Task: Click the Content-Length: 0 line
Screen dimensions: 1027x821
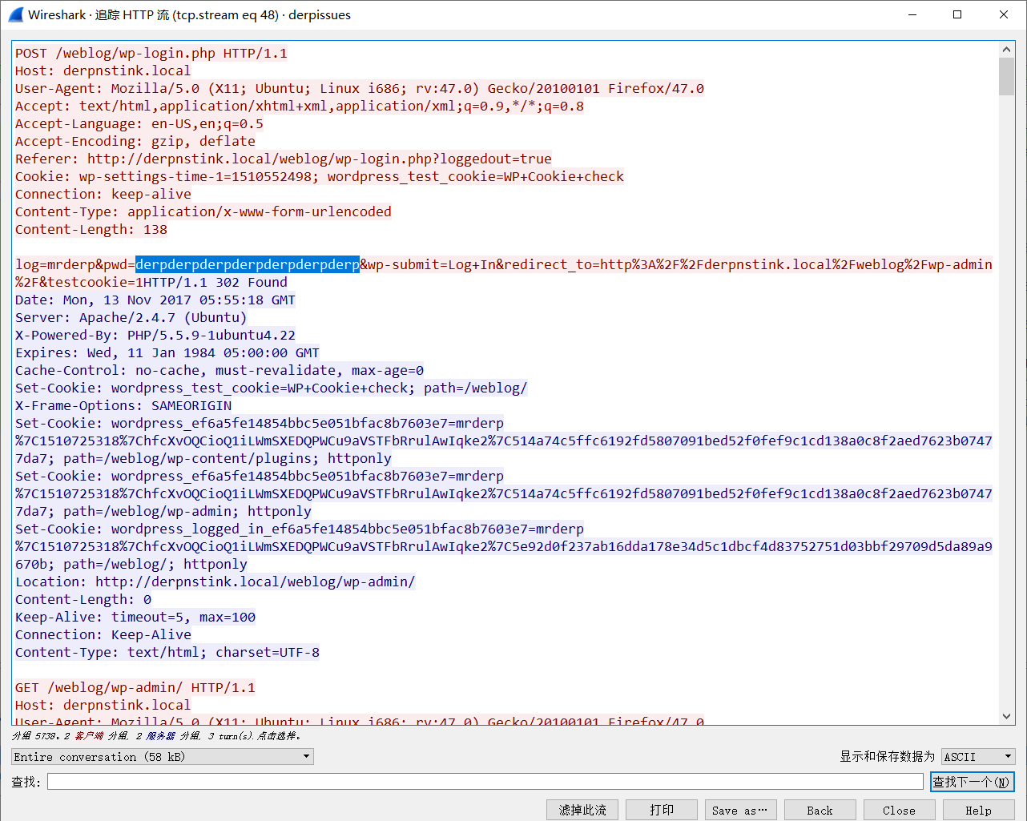Action: (83, 600)
